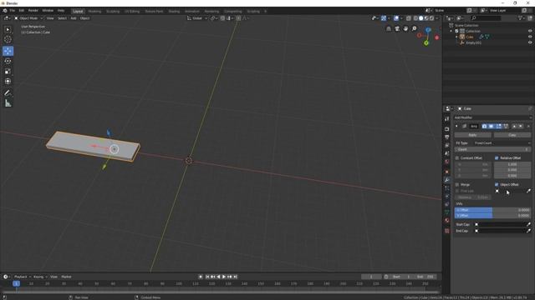Open the Render menu

click(x=33, y=11)
